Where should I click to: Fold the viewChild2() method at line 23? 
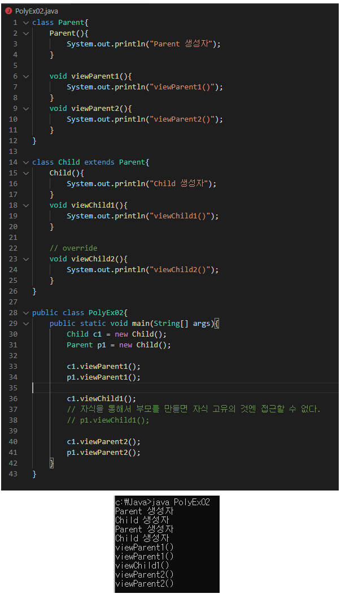(x=26, y=259)
